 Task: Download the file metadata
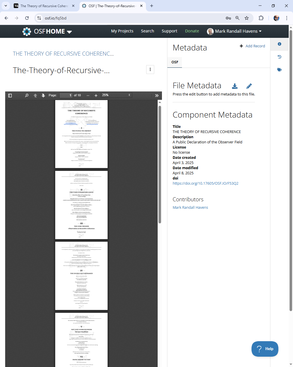(x=235, y=86)
